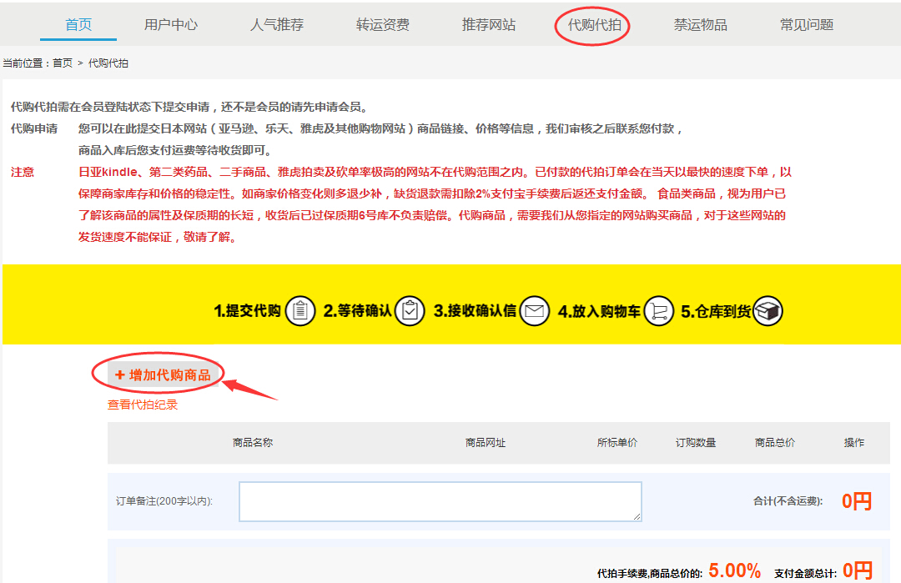
Task: Click the 接收确认信 envelope step icon
Action: 534,310
